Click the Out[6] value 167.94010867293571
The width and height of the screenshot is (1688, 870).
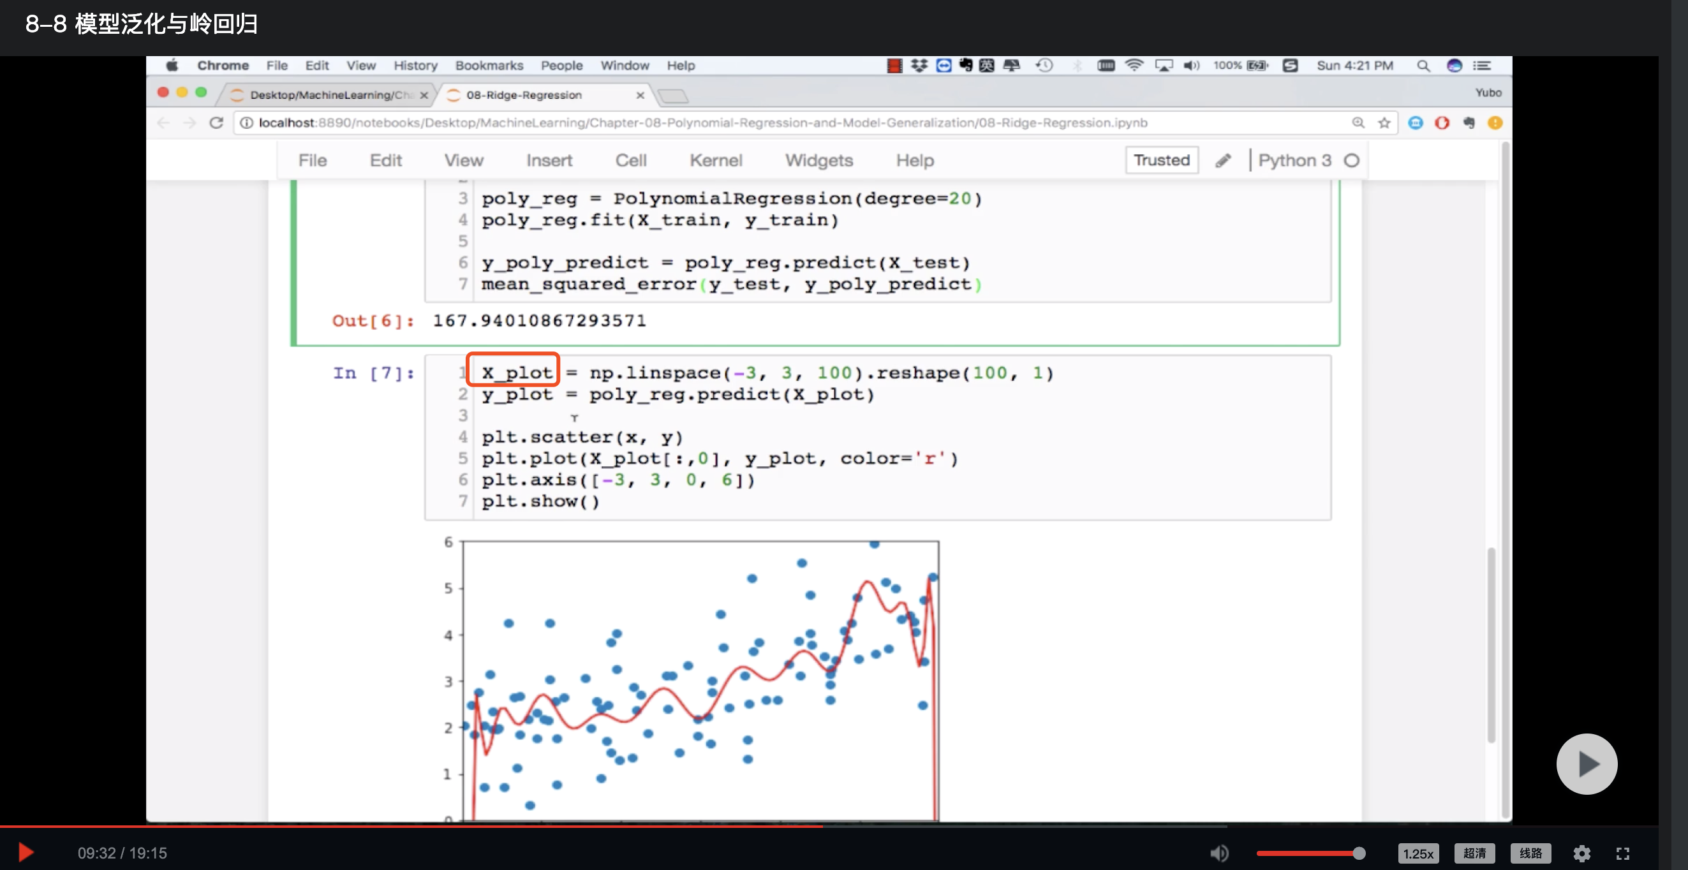click(x=539, y=320)
